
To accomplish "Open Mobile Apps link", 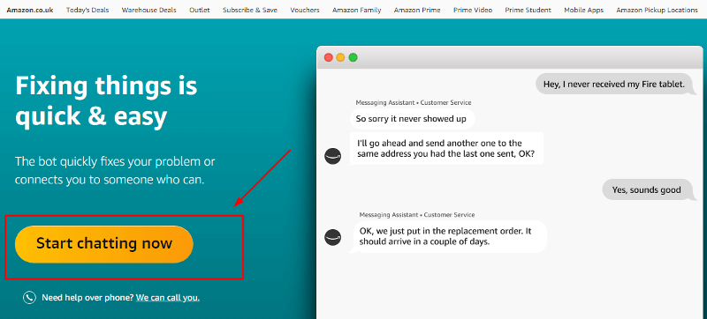I will point(584,10).
